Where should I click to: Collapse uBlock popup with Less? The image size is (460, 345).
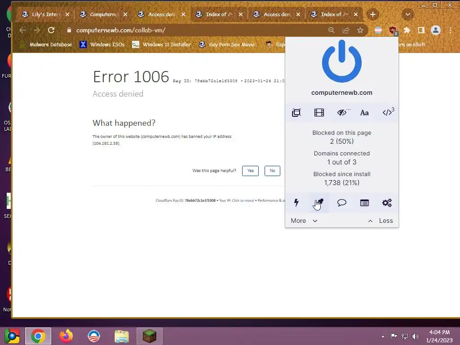380,221
